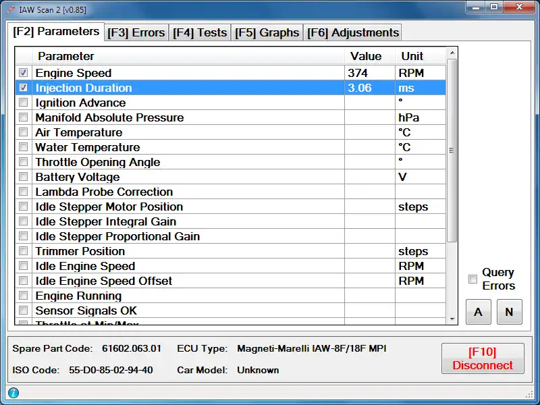Select the Idle Engine Speed Offset row

point(230,281)
